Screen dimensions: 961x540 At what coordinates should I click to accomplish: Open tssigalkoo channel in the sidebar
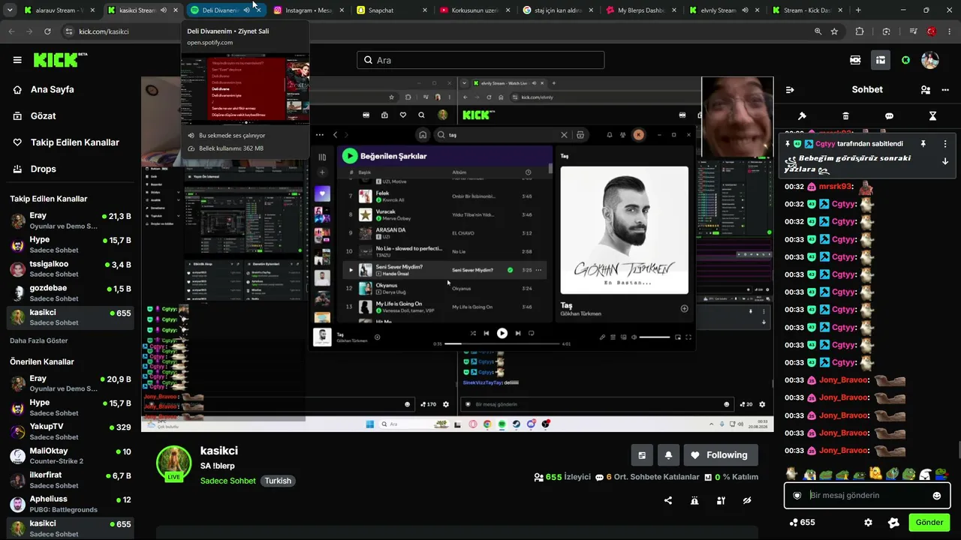coord(71,268)
